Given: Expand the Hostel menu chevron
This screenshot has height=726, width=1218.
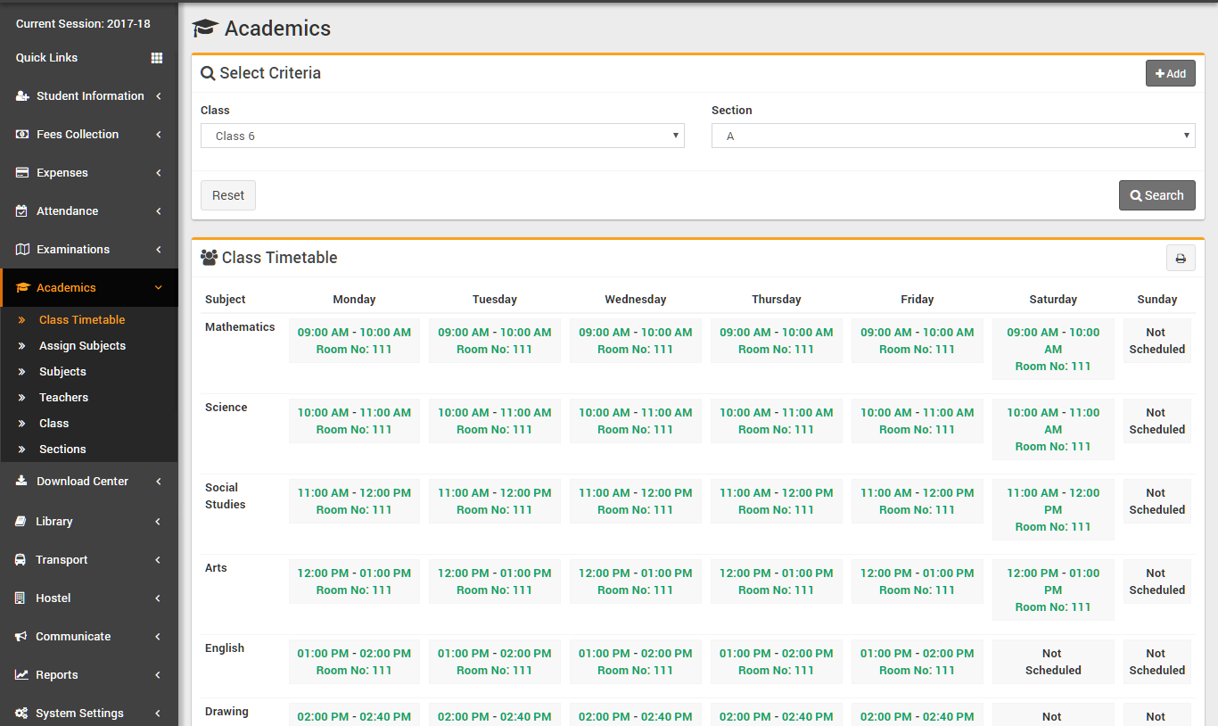Looking at the screenshot, I should [159, 598].
